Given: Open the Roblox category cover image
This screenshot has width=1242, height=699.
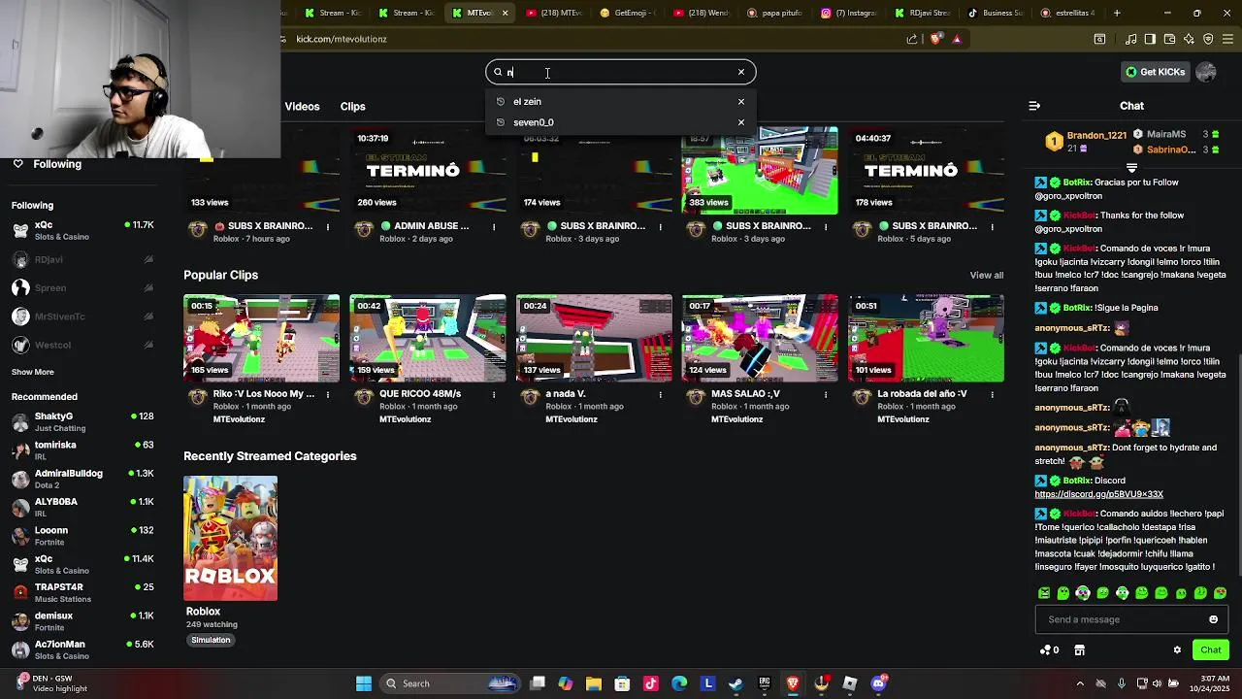Looking at the screenshot, I should coord(230,539).
